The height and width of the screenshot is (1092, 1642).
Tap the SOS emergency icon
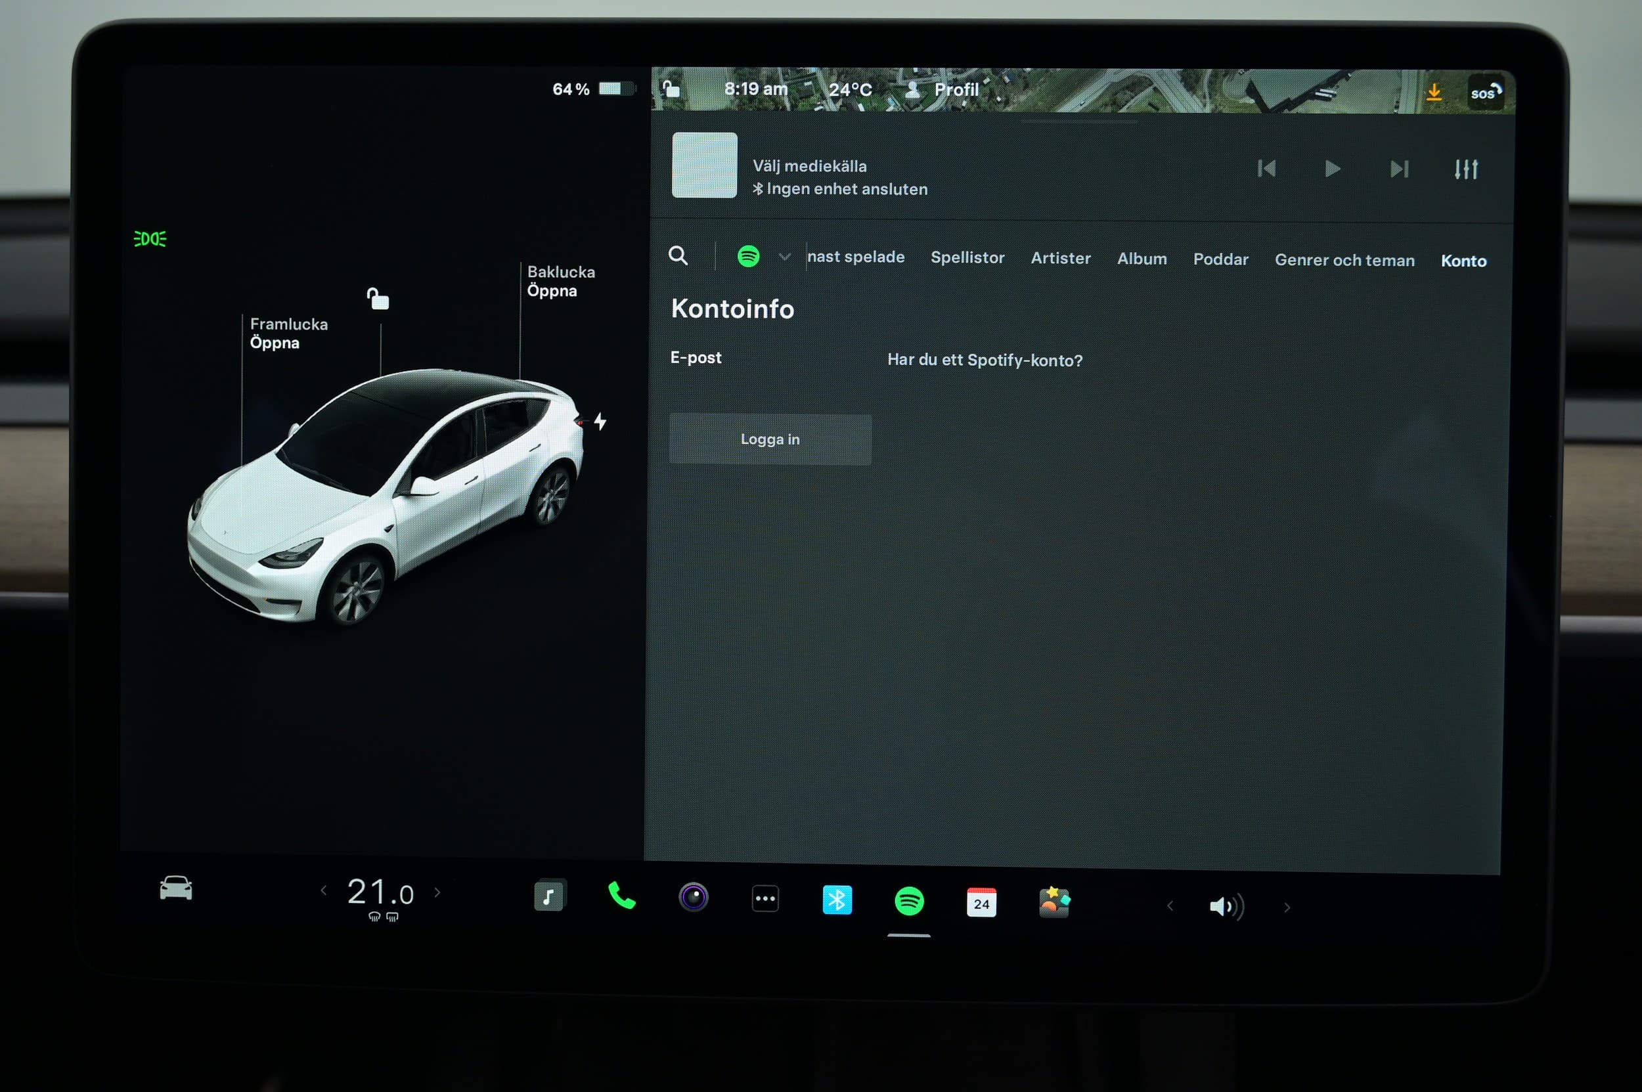pos(1485,93)
